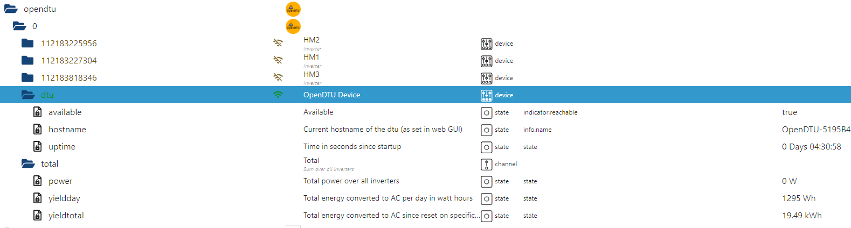The height and width of the screenshot is (228, 851).
Task: Click the OpenDTU-5195B4 hostname value
Action: click(x=816, y=130)
